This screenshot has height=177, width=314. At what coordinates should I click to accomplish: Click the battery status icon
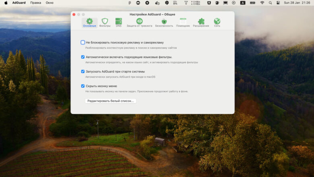click(x=253, y=3)
